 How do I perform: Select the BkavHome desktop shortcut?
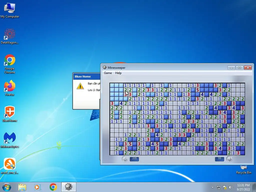click(10, 114)
